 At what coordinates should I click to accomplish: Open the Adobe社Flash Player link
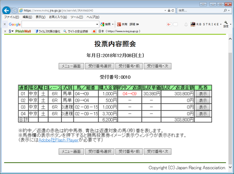coord(58,140)
